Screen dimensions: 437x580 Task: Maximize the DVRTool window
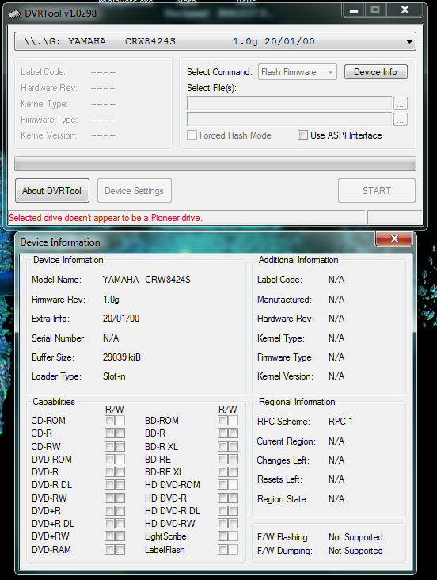(x=375, y=10)
